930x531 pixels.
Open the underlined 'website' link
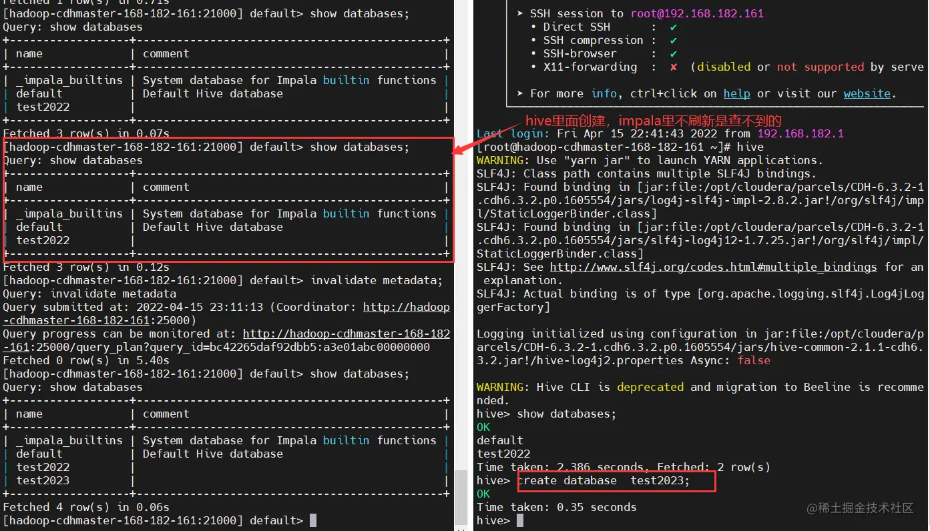click(x=867, y=93)
